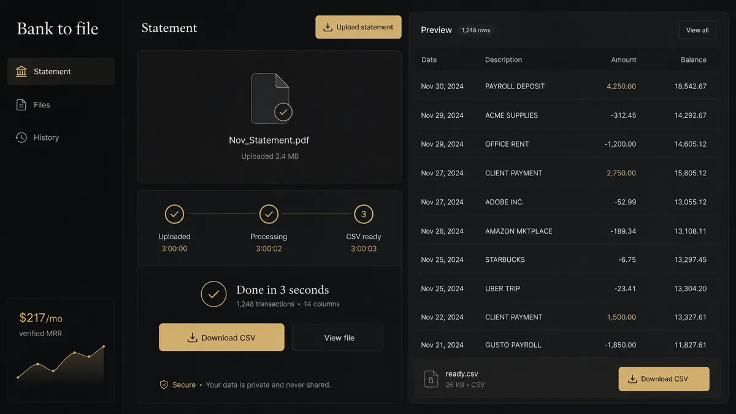Viewport: 736px width, 414px height.
Task: Select the OFFICE RENT row description
Action: click(x=507, y=144)
